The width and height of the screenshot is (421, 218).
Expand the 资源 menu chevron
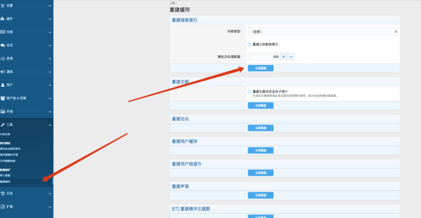point(49,58)
